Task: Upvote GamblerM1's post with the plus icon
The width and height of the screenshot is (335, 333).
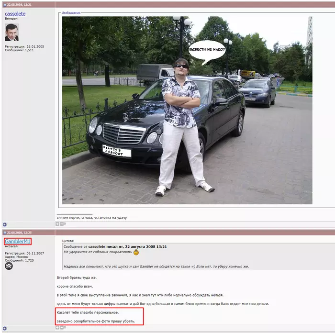Action: coord(57,327)
